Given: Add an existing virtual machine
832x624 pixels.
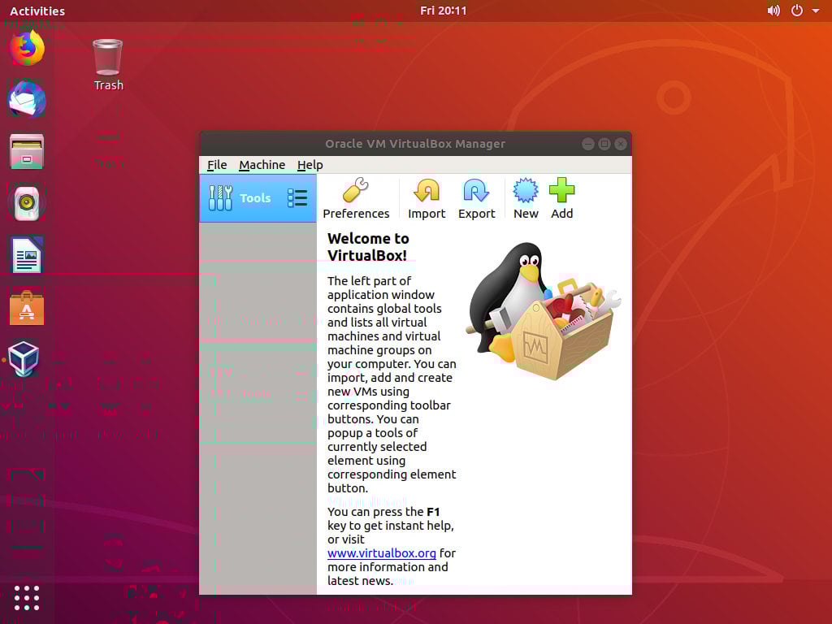Looking at the screenshot, I should pyautogui.click(x=561, y=197).
